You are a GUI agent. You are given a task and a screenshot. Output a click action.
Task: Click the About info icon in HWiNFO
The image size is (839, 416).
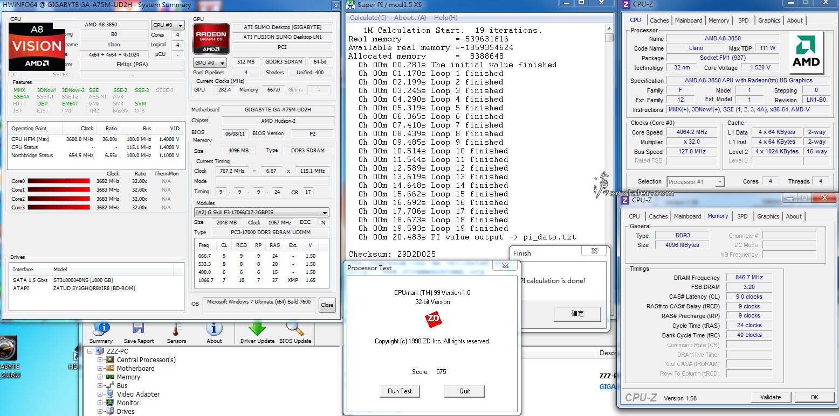(214, 329)
